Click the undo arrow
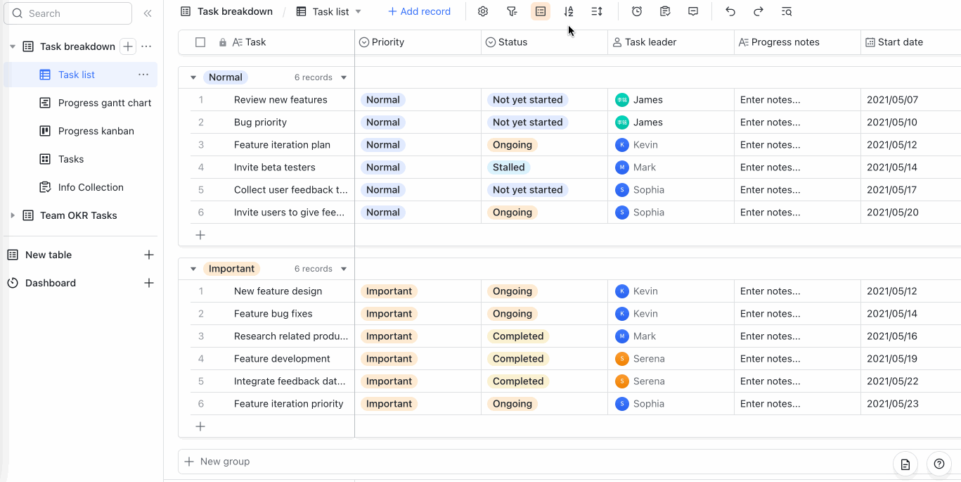Screen dimensions: 961x482 tap(730, 11)
